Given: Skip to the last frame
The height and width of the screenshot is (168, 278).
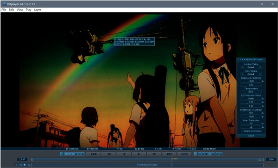Looking at the screenshot, I should (169, 154).
